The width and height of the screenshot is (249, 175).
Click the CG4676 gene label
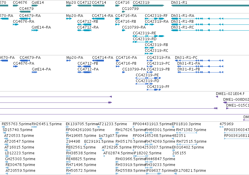point(20,3)
